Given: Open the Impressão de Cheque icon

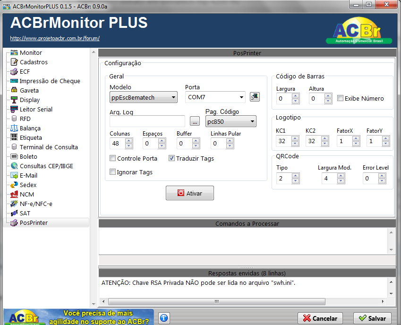Looking at the screenshot, I should pos(14,81).
